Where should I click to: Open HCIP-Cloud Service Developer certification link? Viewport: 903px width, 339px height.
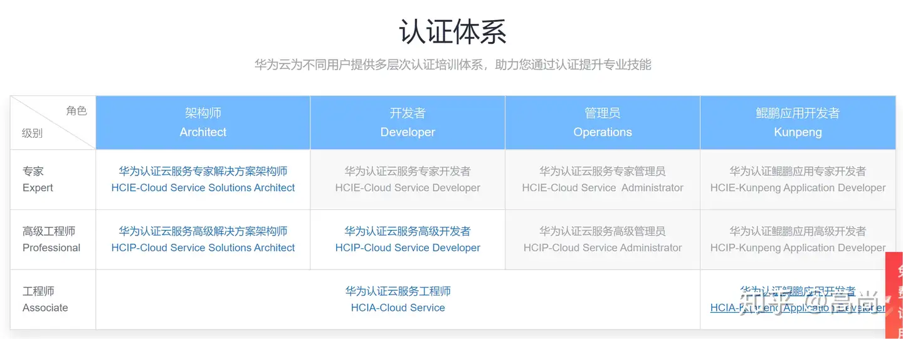(408, 248)
